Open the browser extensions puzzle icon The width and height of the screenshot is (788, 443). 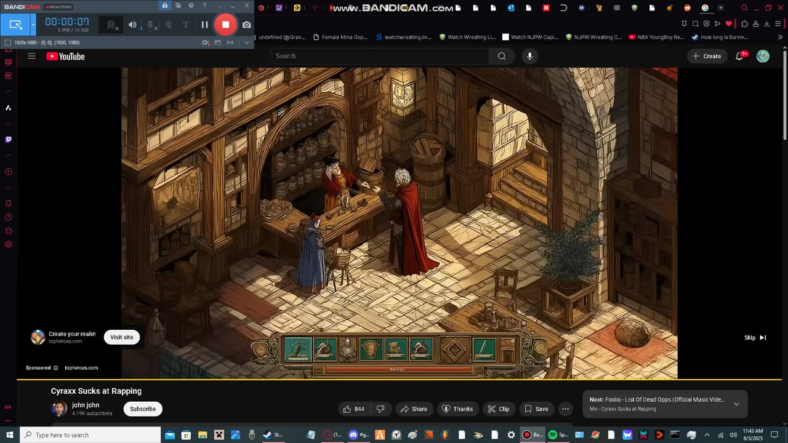[x=744, y=23]
